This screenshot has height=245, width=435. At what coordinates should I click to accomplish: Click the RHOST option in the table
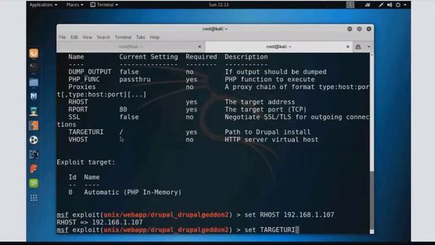pyautogui.click(x=78, y=102)
